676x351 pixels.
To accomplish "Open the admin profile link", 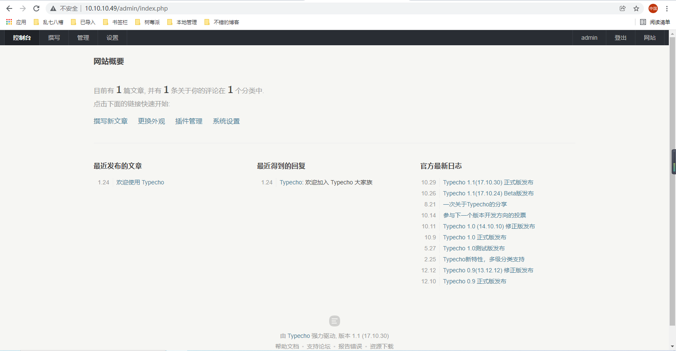I will [589, 38].
